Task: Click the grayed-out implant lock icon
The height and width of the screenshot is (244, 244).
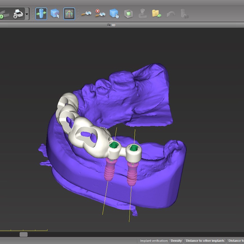Action: coord(184,14)
